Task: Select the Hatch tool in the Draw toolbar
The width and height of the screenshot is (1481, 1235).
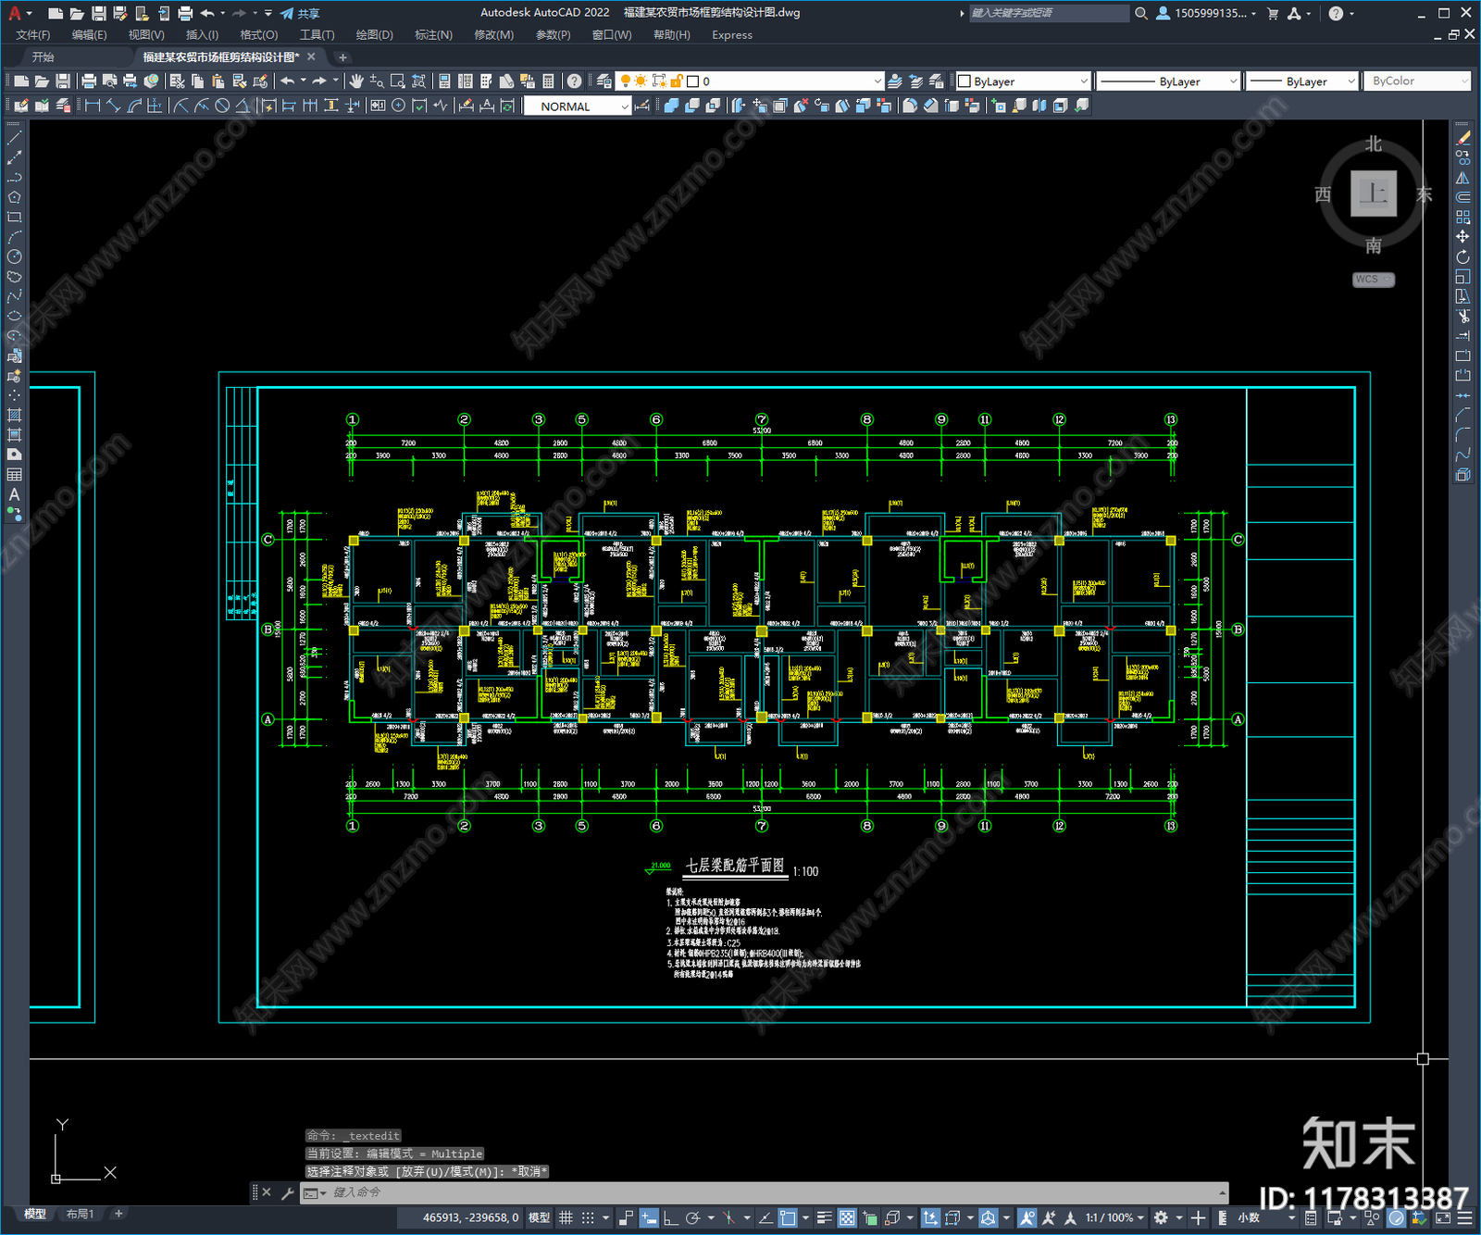Action: pos(14,415)
